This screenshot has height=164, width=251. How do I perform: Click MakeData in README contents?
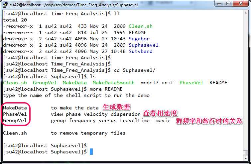[15, 108]
